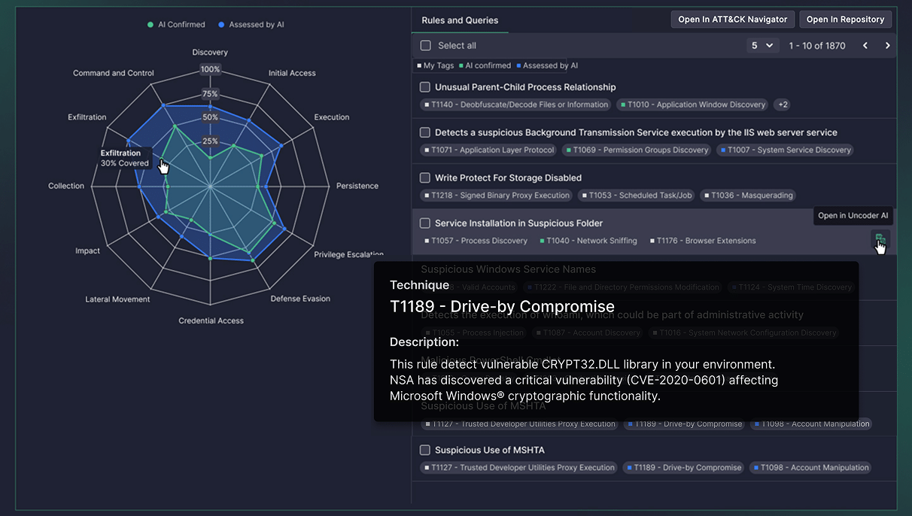Select the T1140 Deobfuscate/Decode Files tag
This screenshot has width=912, height=516.
[x=516, y=105]
